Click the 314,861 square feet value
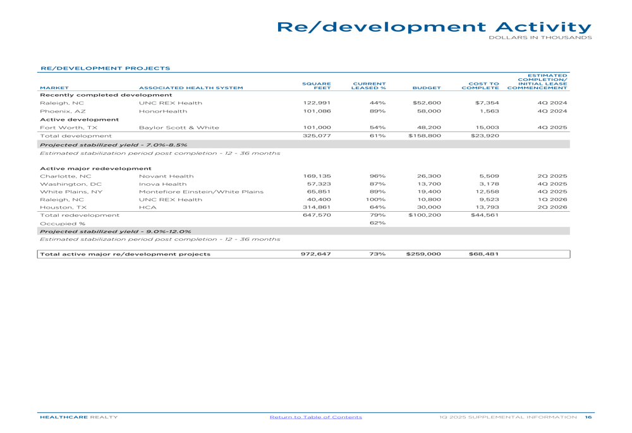The height and width of the screenshot is (433, 632). (x=317, y=207)
